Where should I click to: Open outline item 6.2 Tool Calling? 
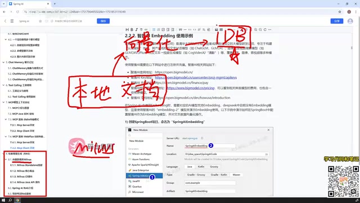21,96
